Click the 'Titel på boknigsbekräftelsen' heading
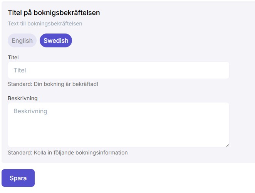 pyautogui.click(x=54, y=13)
